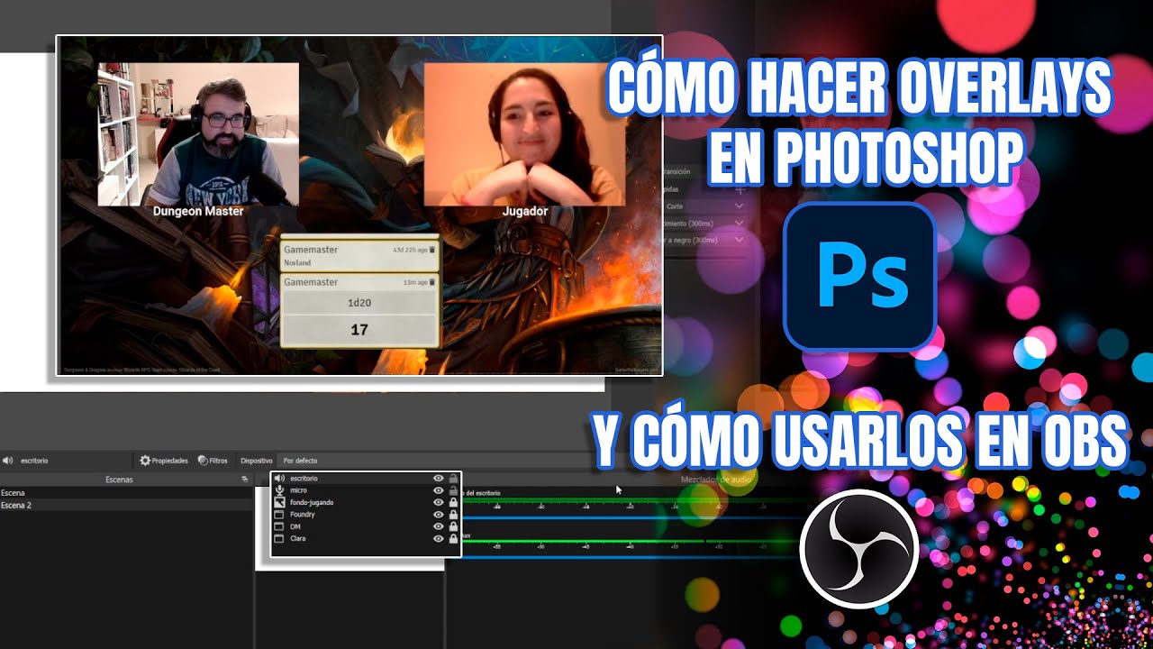Click the roll result 17 in the preview
The height and width of the screenshot is (649, 1153).
(359, 330)
